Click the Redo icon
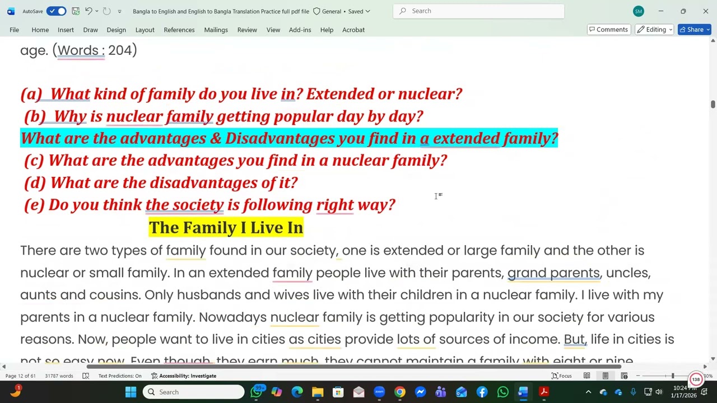 (x=106, y=11)
